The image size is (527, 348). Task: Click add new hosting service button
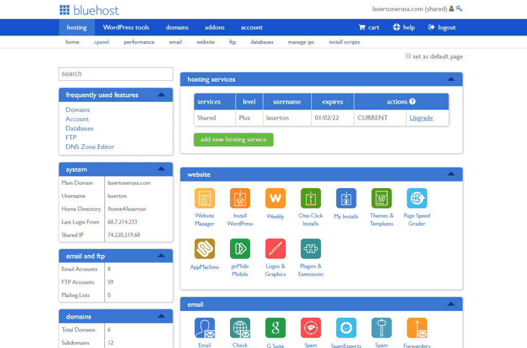coord(233,140)
